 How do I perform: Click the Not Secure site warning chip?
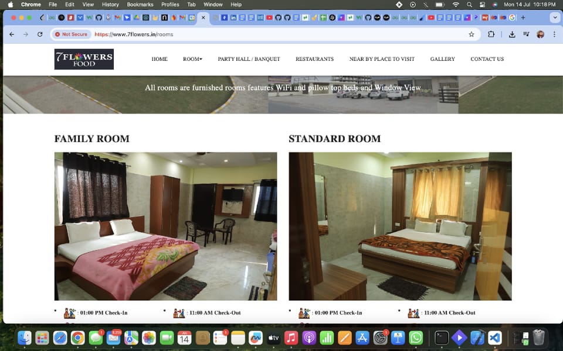point(71,35)
